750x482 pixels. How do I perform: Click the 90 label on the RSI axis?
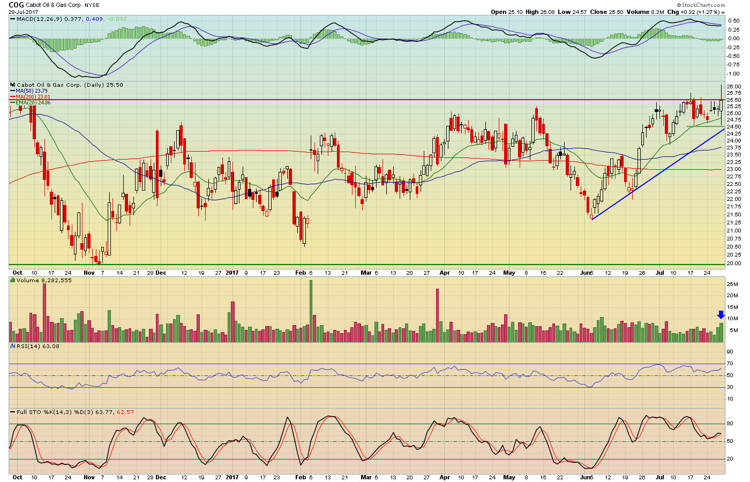click(x=730, y=352)
